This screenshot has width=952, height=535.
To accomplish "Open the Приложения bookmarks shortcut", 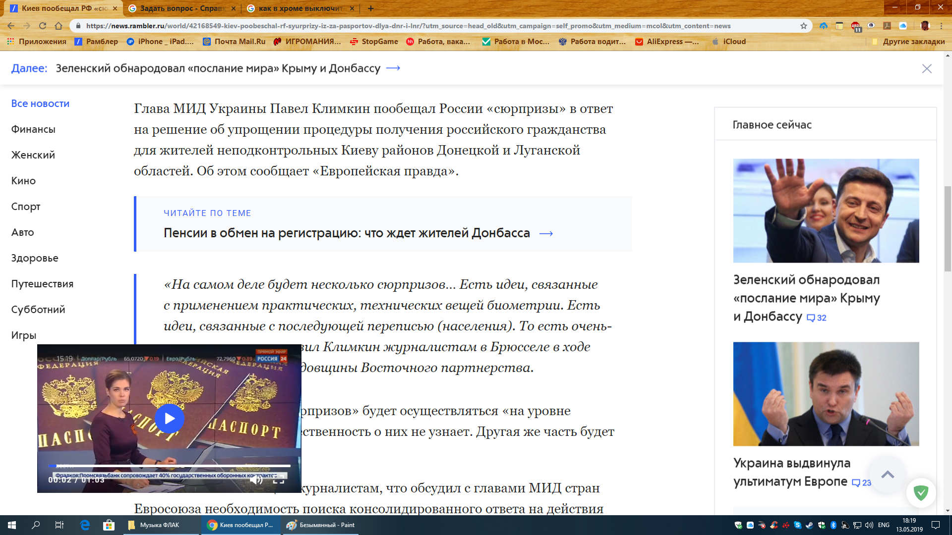I will 37,42.
